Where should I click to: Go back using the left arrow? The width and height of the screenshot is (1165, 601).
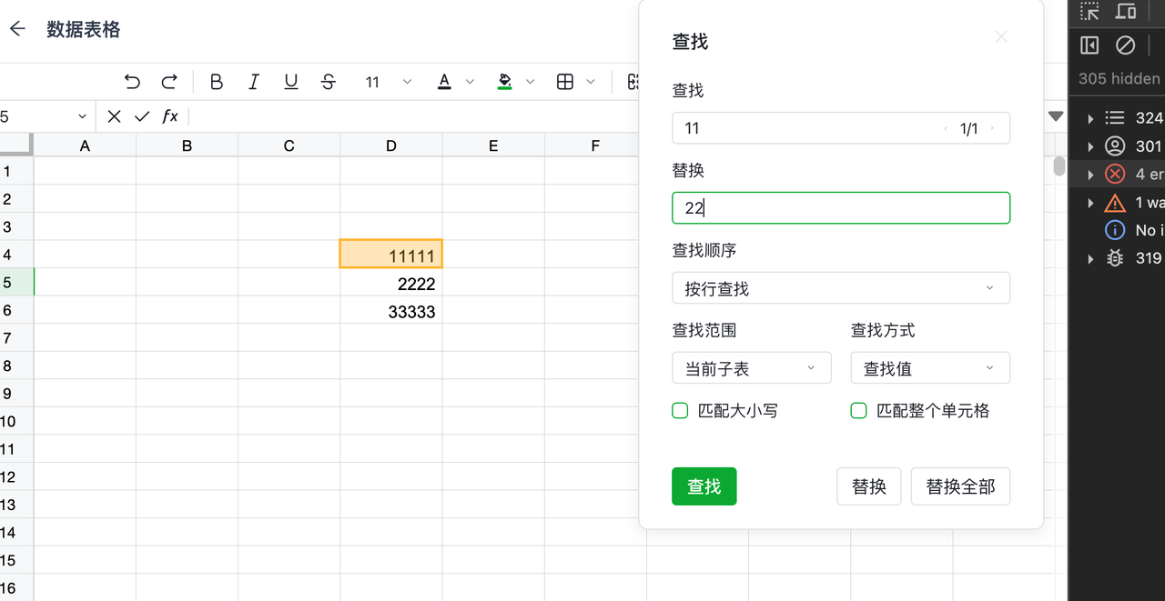[x=17, y=29]
